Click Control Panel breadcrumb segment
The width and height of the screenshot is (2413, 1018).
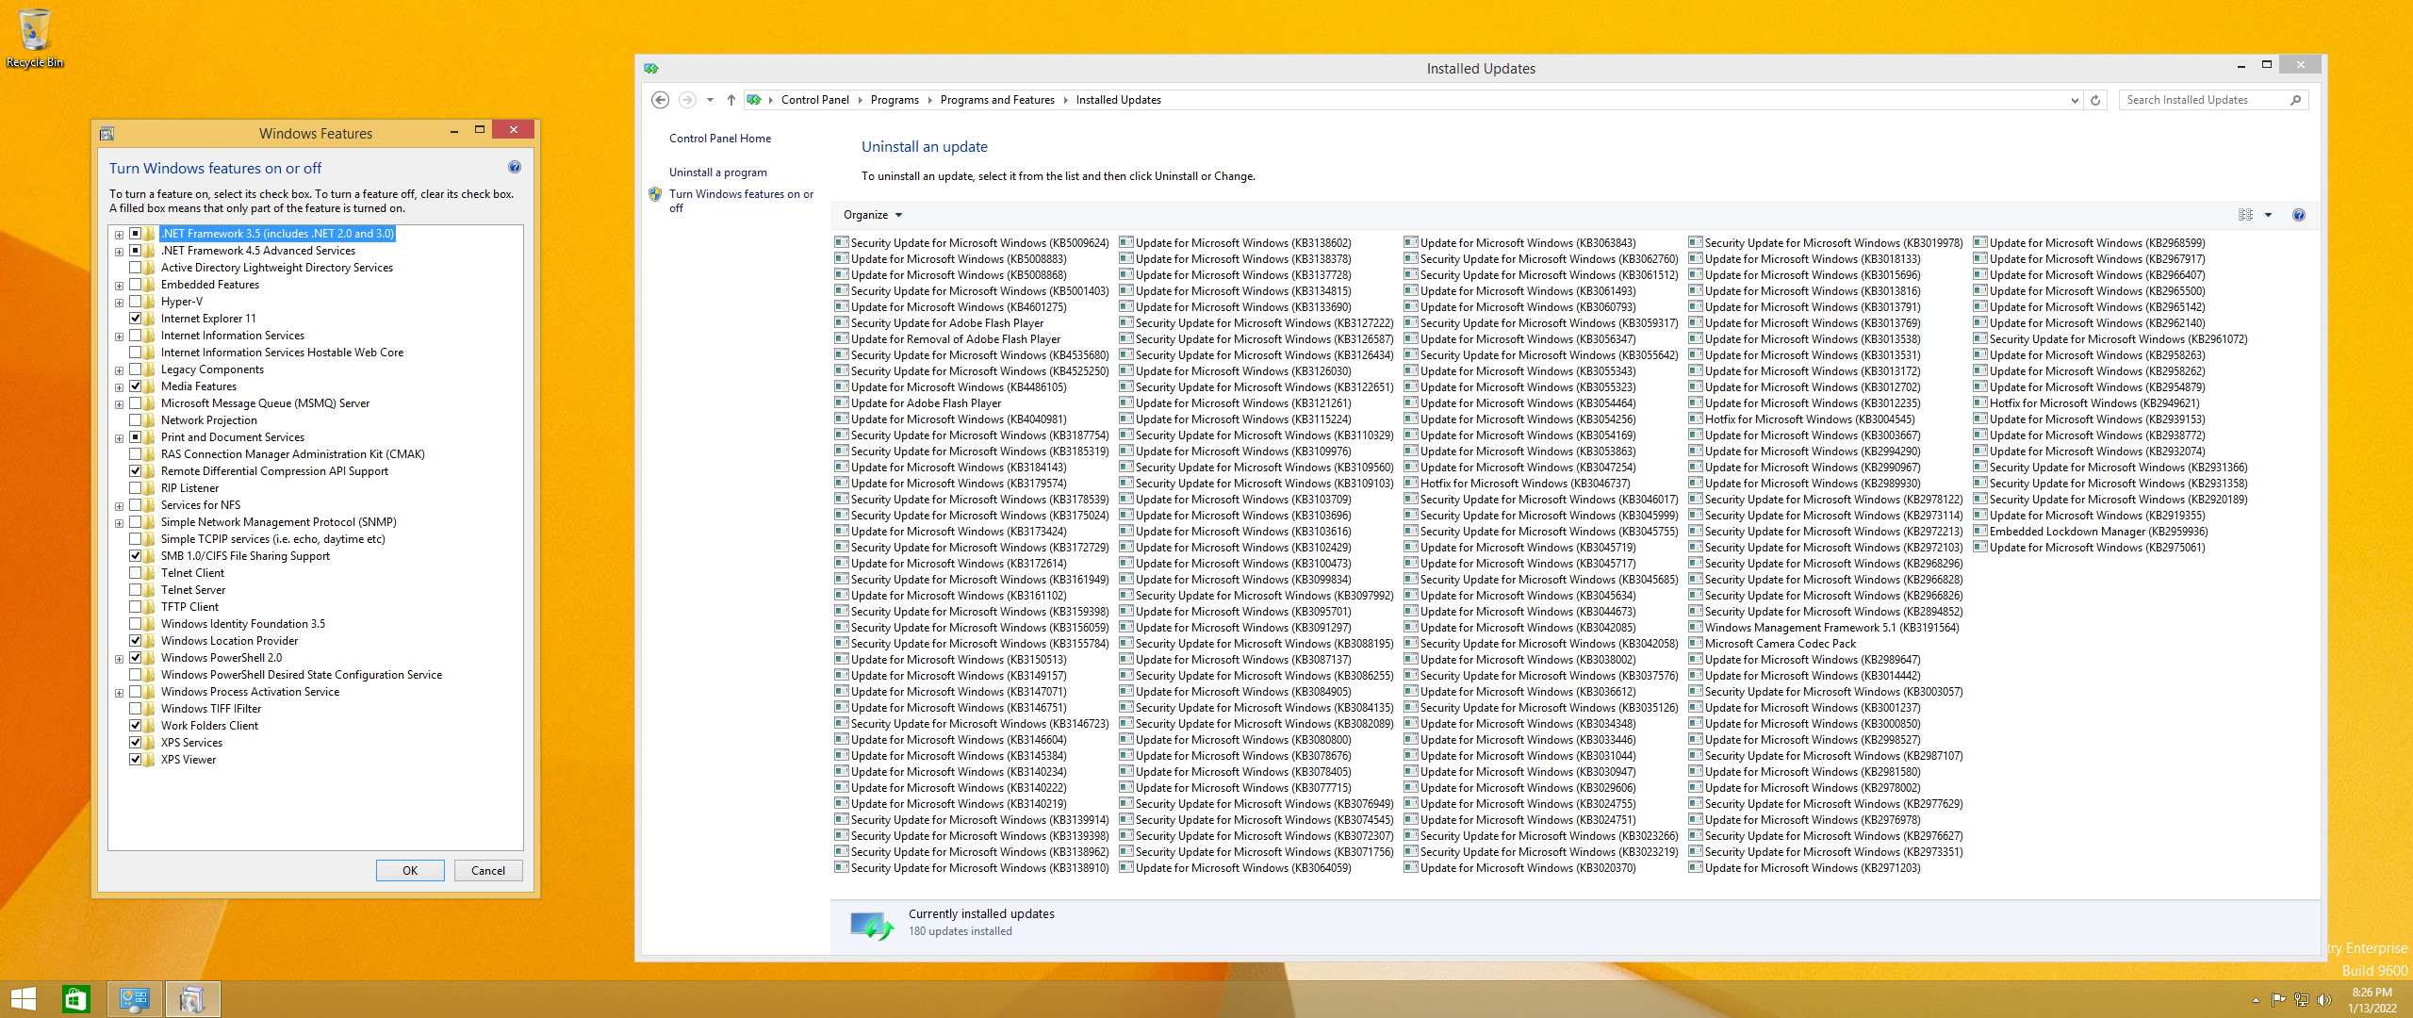pyautogui.click(x=815, y=100)
